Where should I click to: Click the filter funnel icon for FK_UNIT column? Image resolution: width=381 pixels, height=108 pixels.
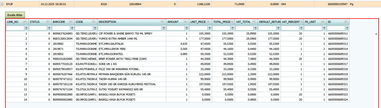(325, 28)
